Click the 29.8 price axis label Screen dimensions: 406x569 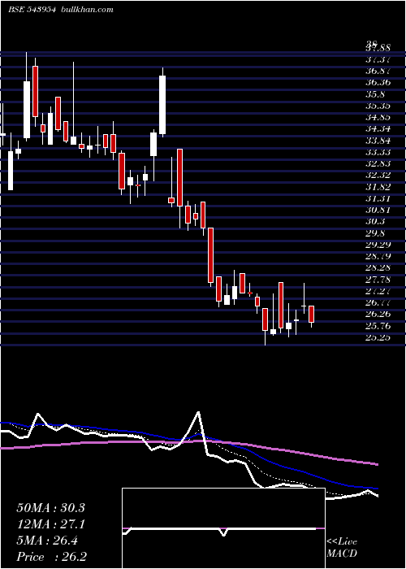pyautogui.click(x=375, y=233)
